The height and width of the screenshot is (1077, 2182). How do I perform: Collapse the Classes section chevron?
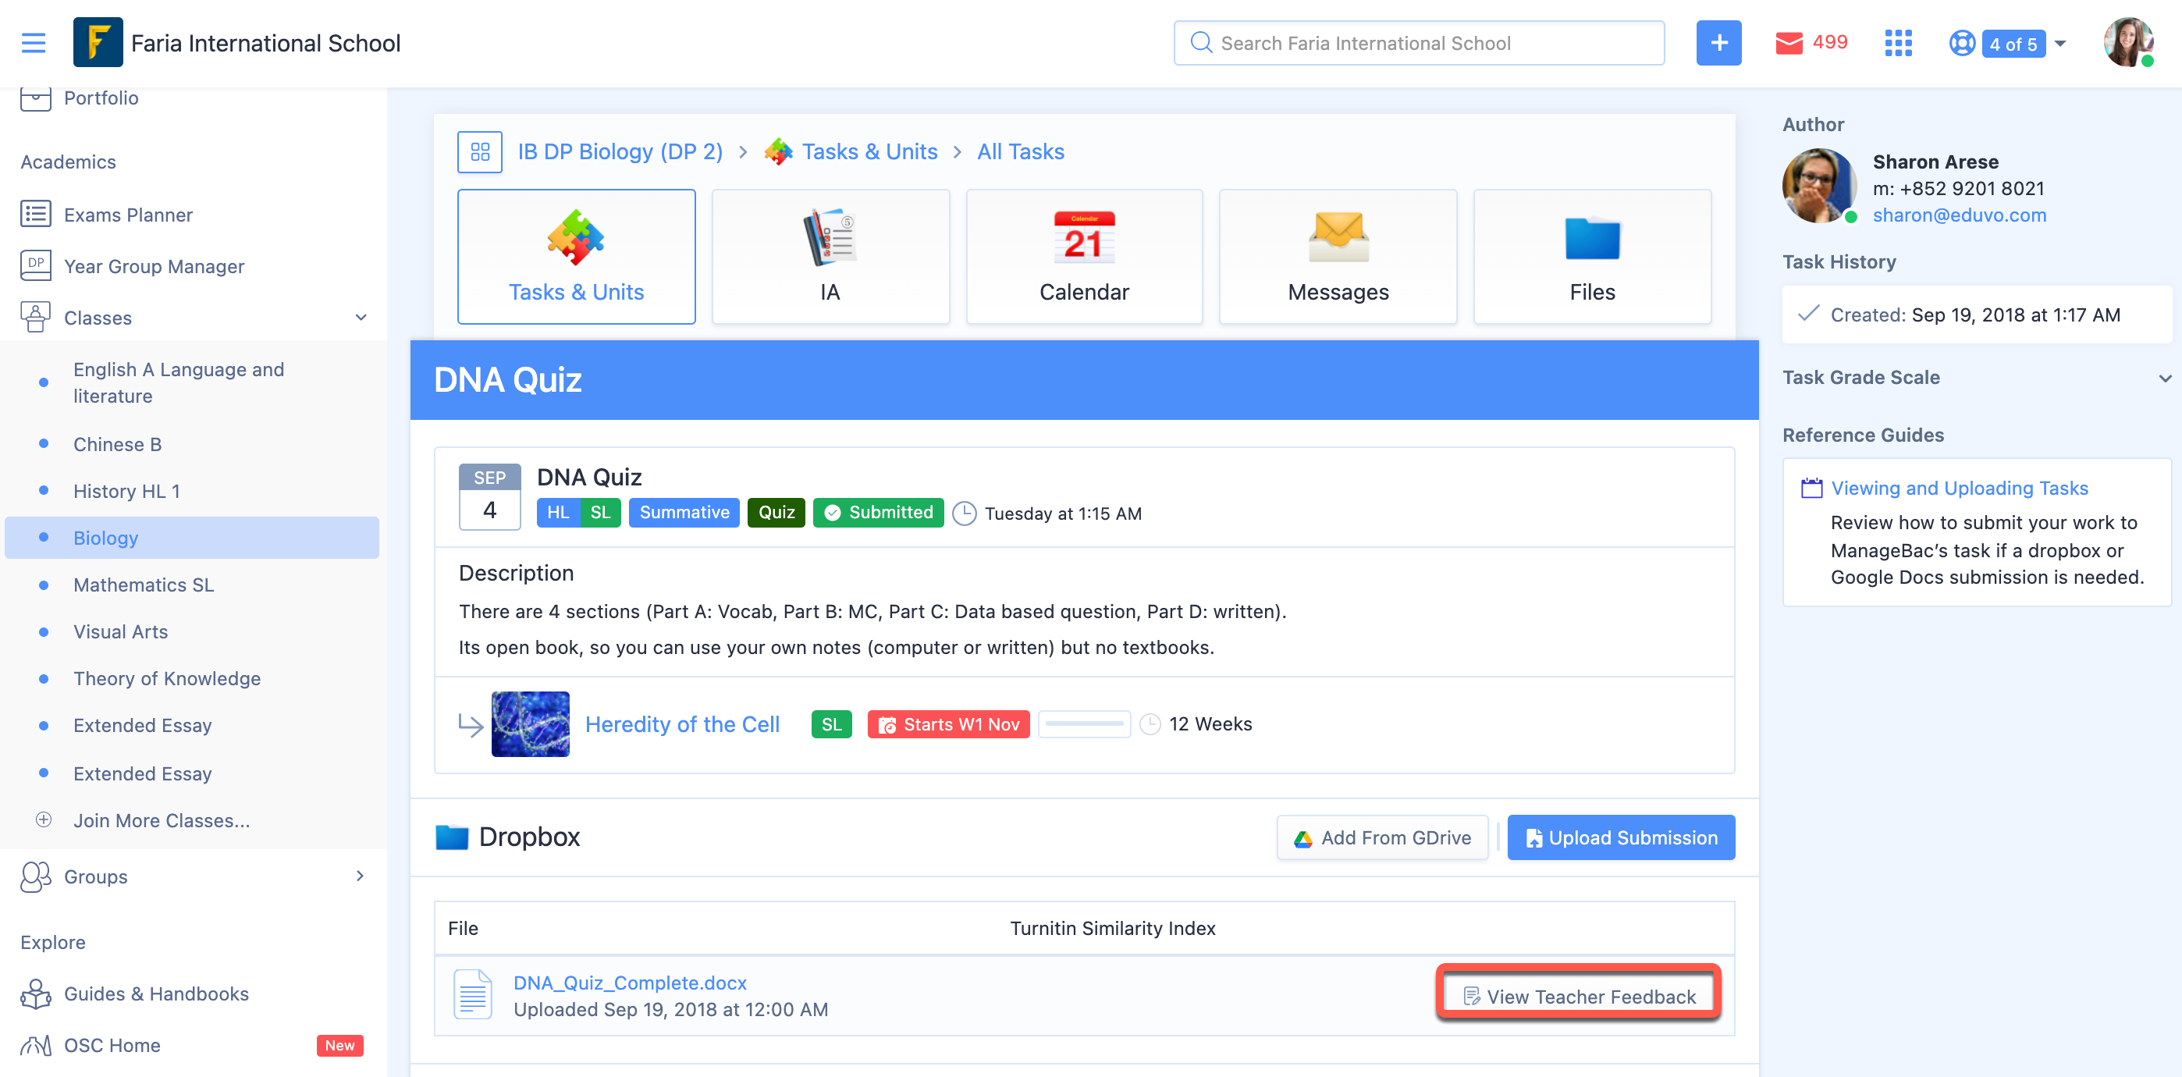[x=361, y=318]
